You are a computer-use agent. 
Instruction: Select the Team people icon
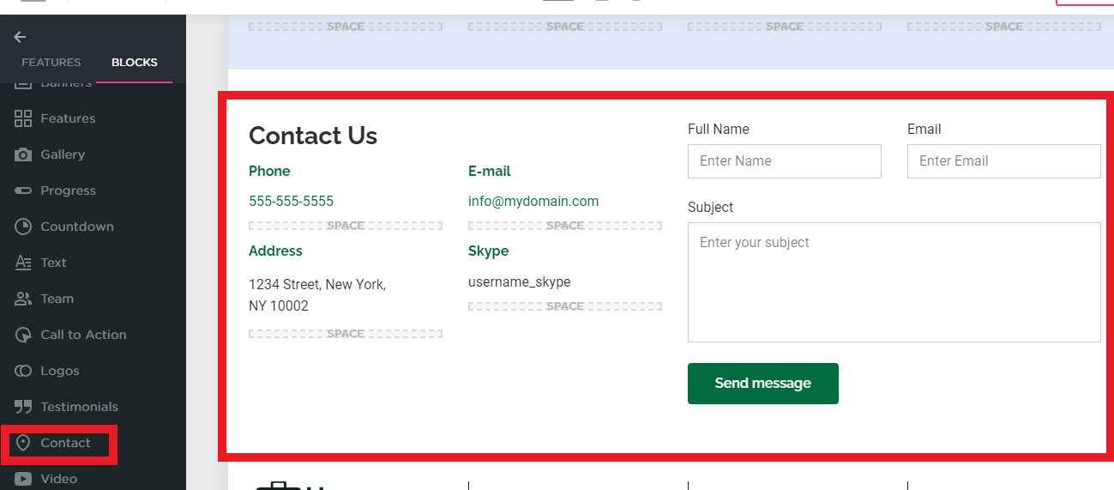(23, 299)
